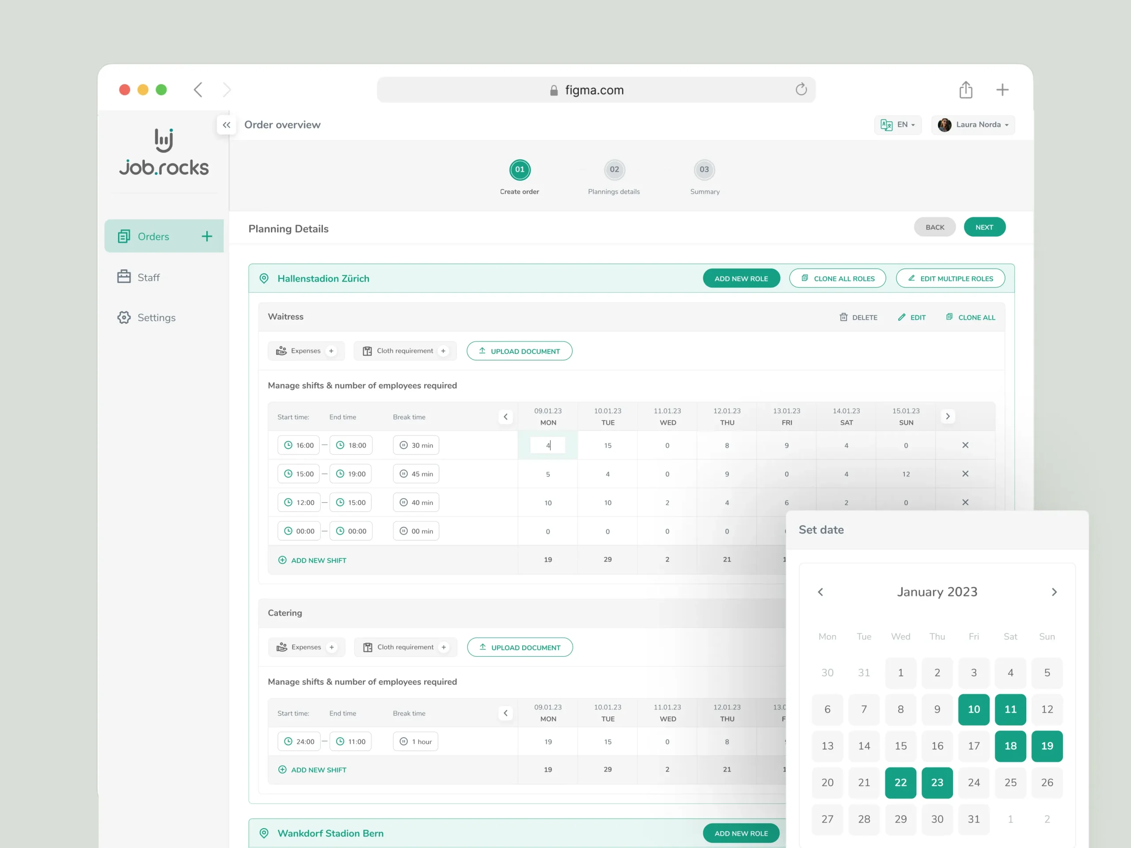
Task: Click the Edit pencil for Waitress role
Action: [901, 317]
